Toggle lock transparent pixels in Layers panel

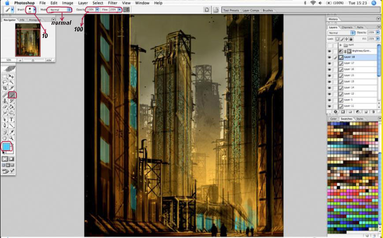[337, 39]
